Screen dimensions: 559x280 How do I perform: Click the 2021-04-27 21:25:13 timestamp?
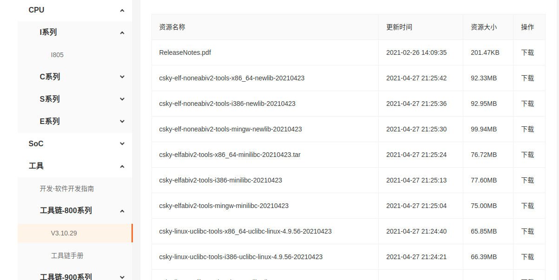pyautogui.click(x=416, y=180)
